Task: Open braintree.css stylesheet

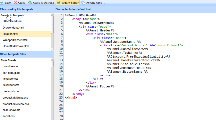Action: pyautogui.click(x=11, y=66)
